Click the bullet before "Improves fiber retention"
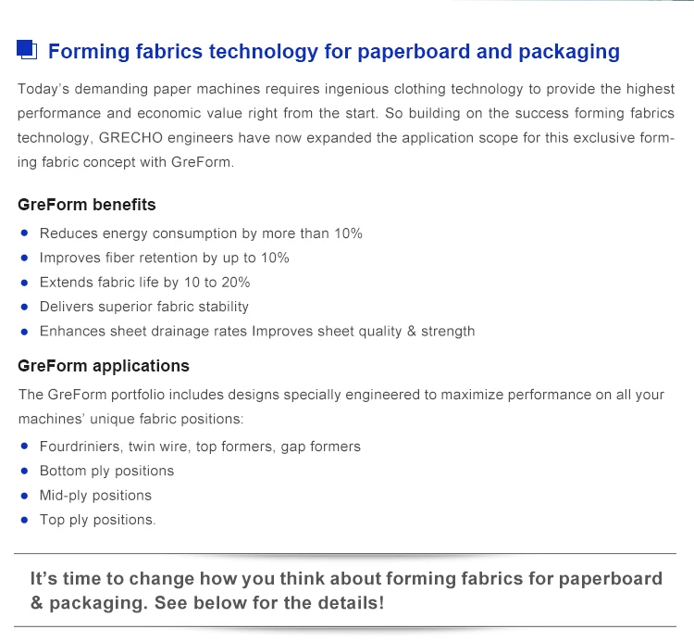The image size is (694, 642). tap(25, 258)
